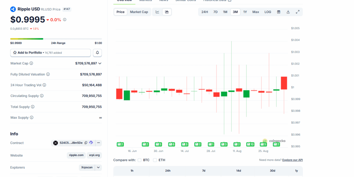The image size is (354, 177).
Task: Click the 24 Hour Trading Vol info icon
Action: pyautogui.click(x=44, y=85)
